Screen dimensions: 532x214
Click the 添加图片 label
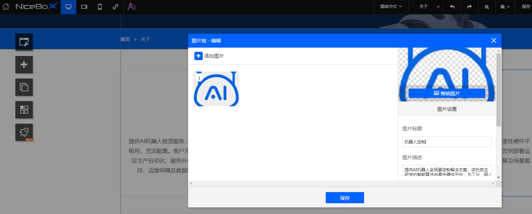pyautogui.click(x=214, y=56)
